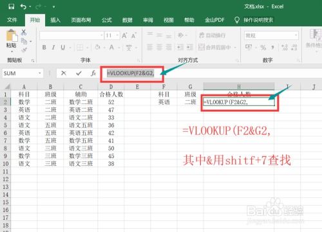Select column D header

coord(111,87)
